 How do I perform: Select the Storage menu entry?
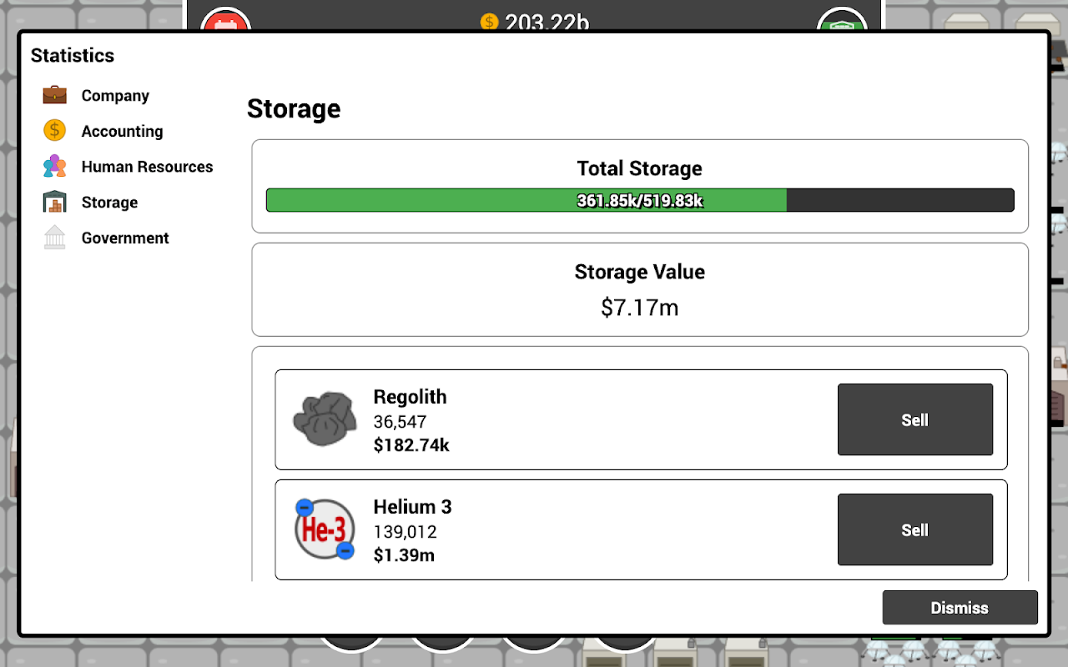click(109, 203)
